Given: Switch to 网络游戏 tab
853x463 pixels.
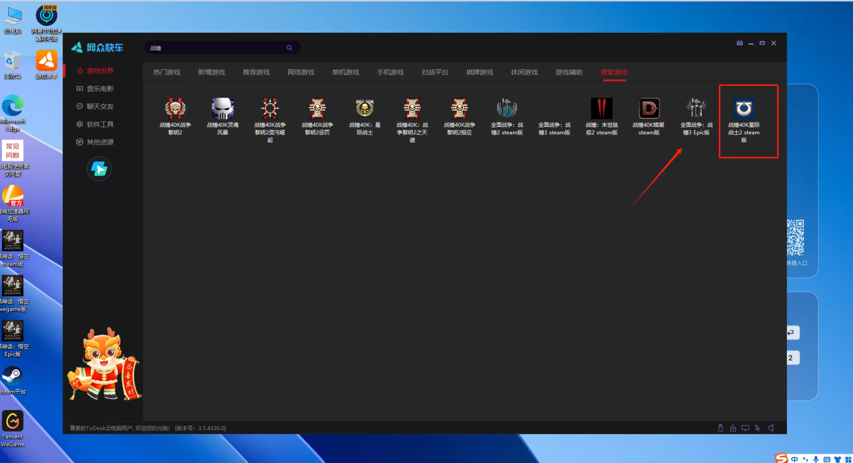Looking at the screenshot, I should (x=301, y=72).
